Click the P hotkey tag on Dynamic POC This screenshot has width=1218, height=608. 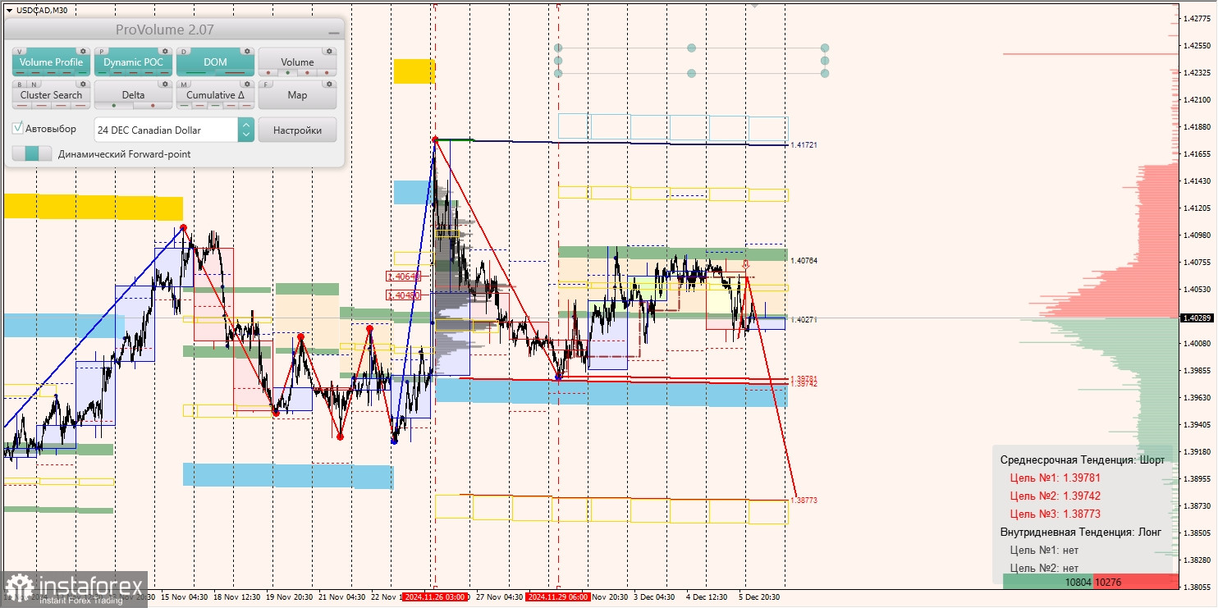(102, 51)
